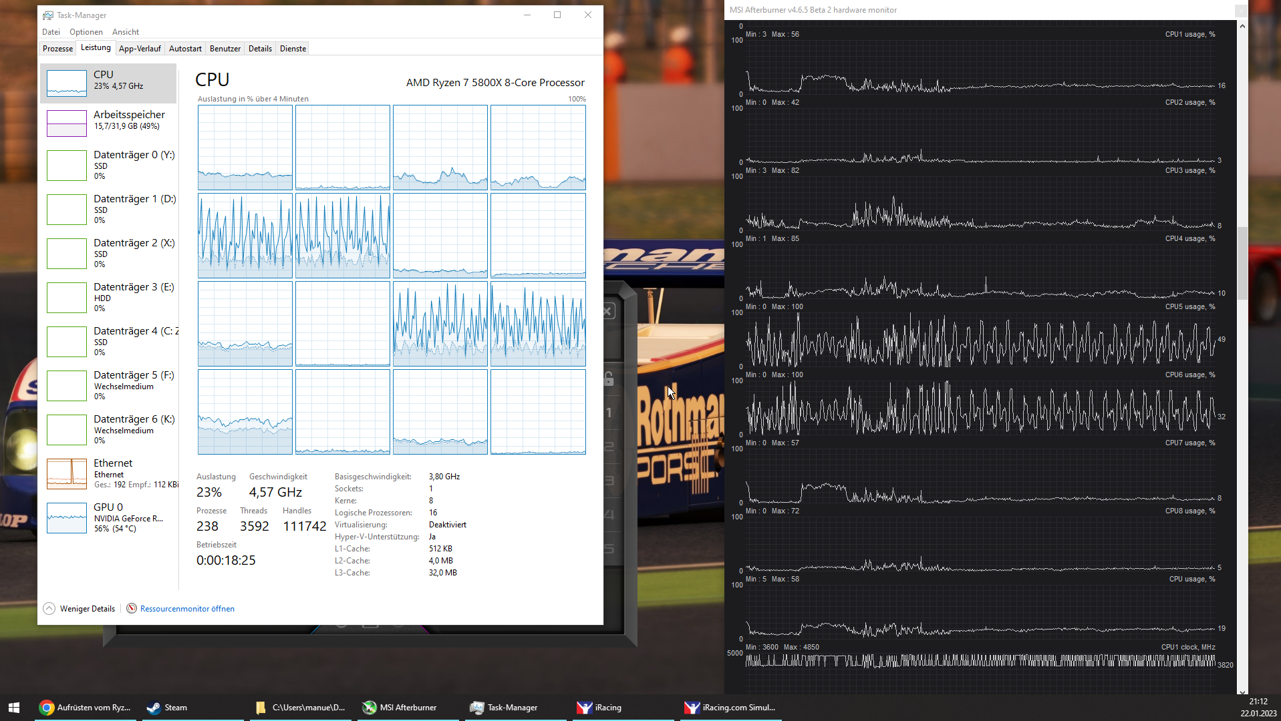The image size is (1281, 721).
Task: Switch to the App-Verlauf tab
Action: click(140, 49)
